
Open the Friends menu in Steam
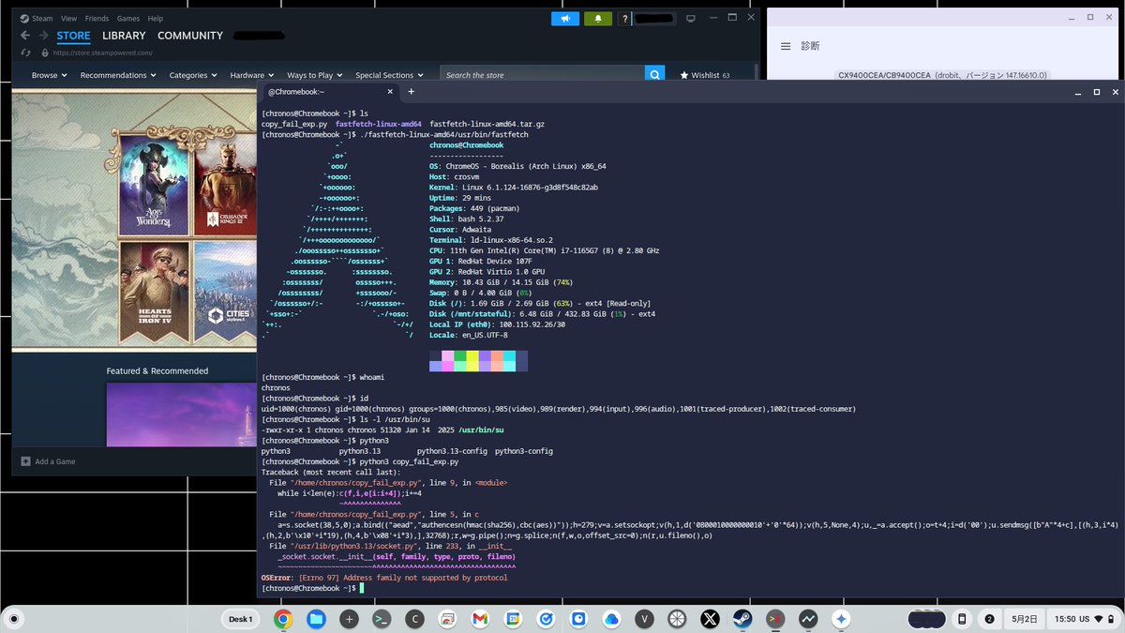coord(97,18)
